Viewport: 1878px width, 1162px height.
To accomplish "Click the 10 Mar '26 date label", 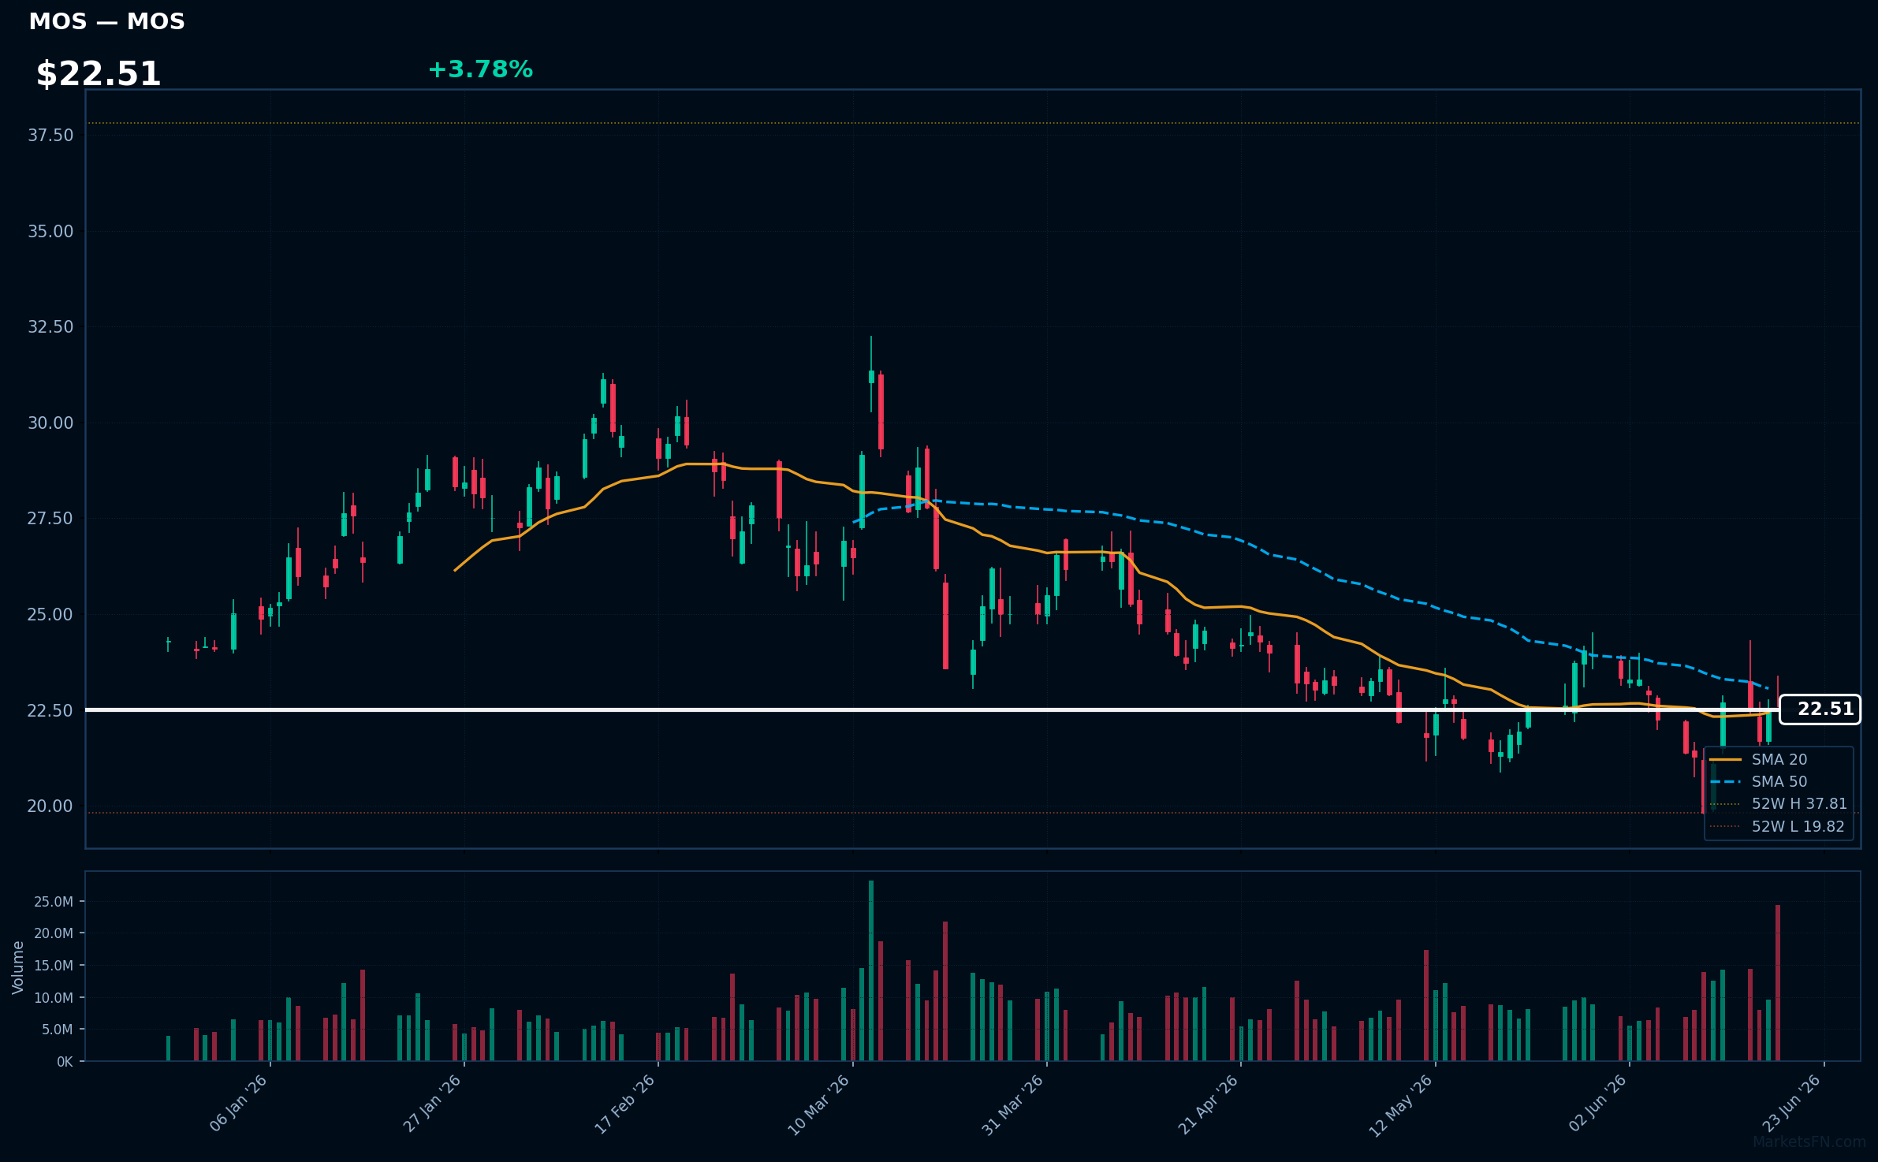I will [x=819, y=1104].
